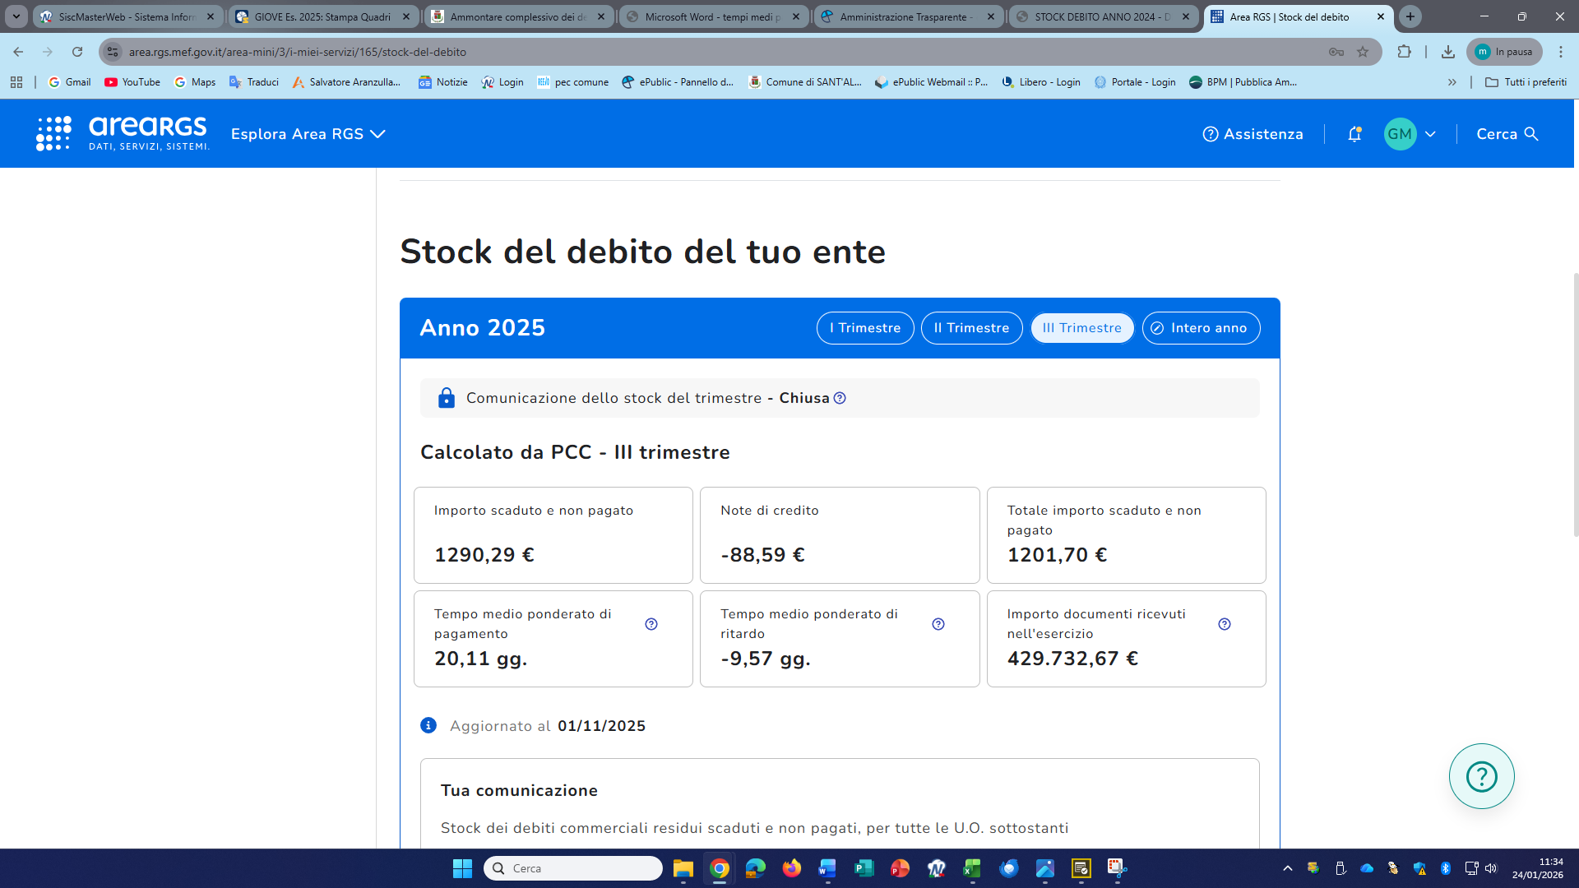
Task: Click info icon for Tempo medio di ritardo
Action: click(x=938, y=624)
